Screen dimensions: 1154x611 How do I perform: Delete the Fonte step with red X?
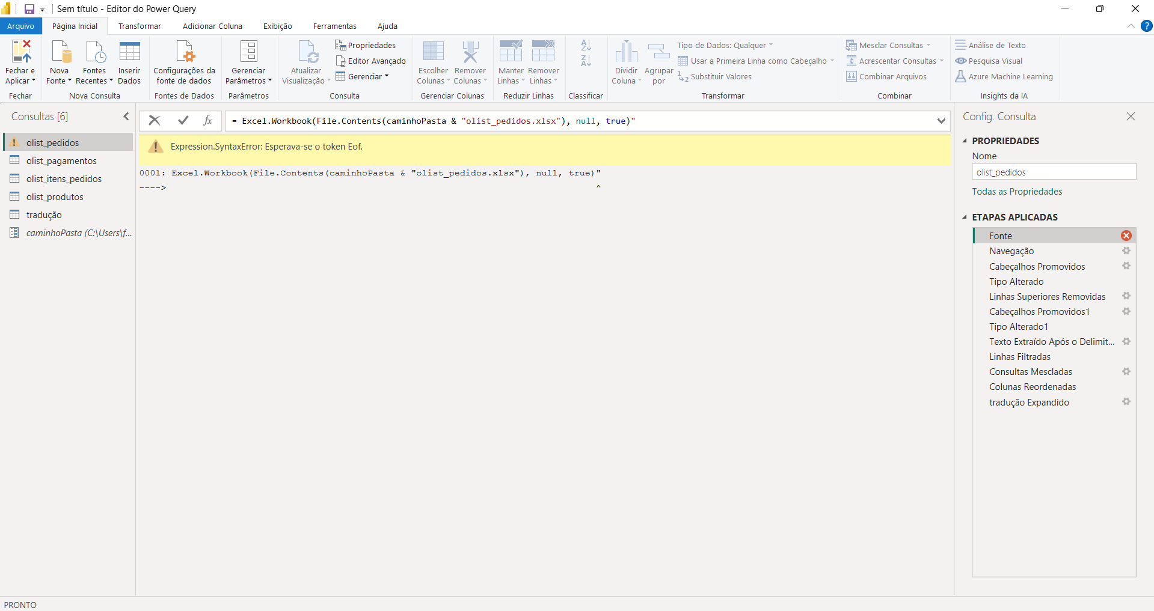click(1126, 236)
